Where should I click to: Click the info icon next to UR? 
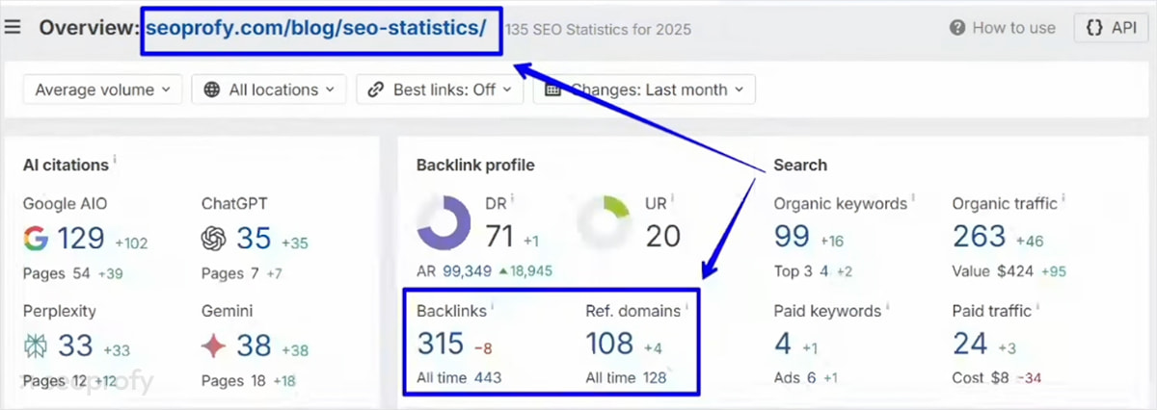pos(672,199)
